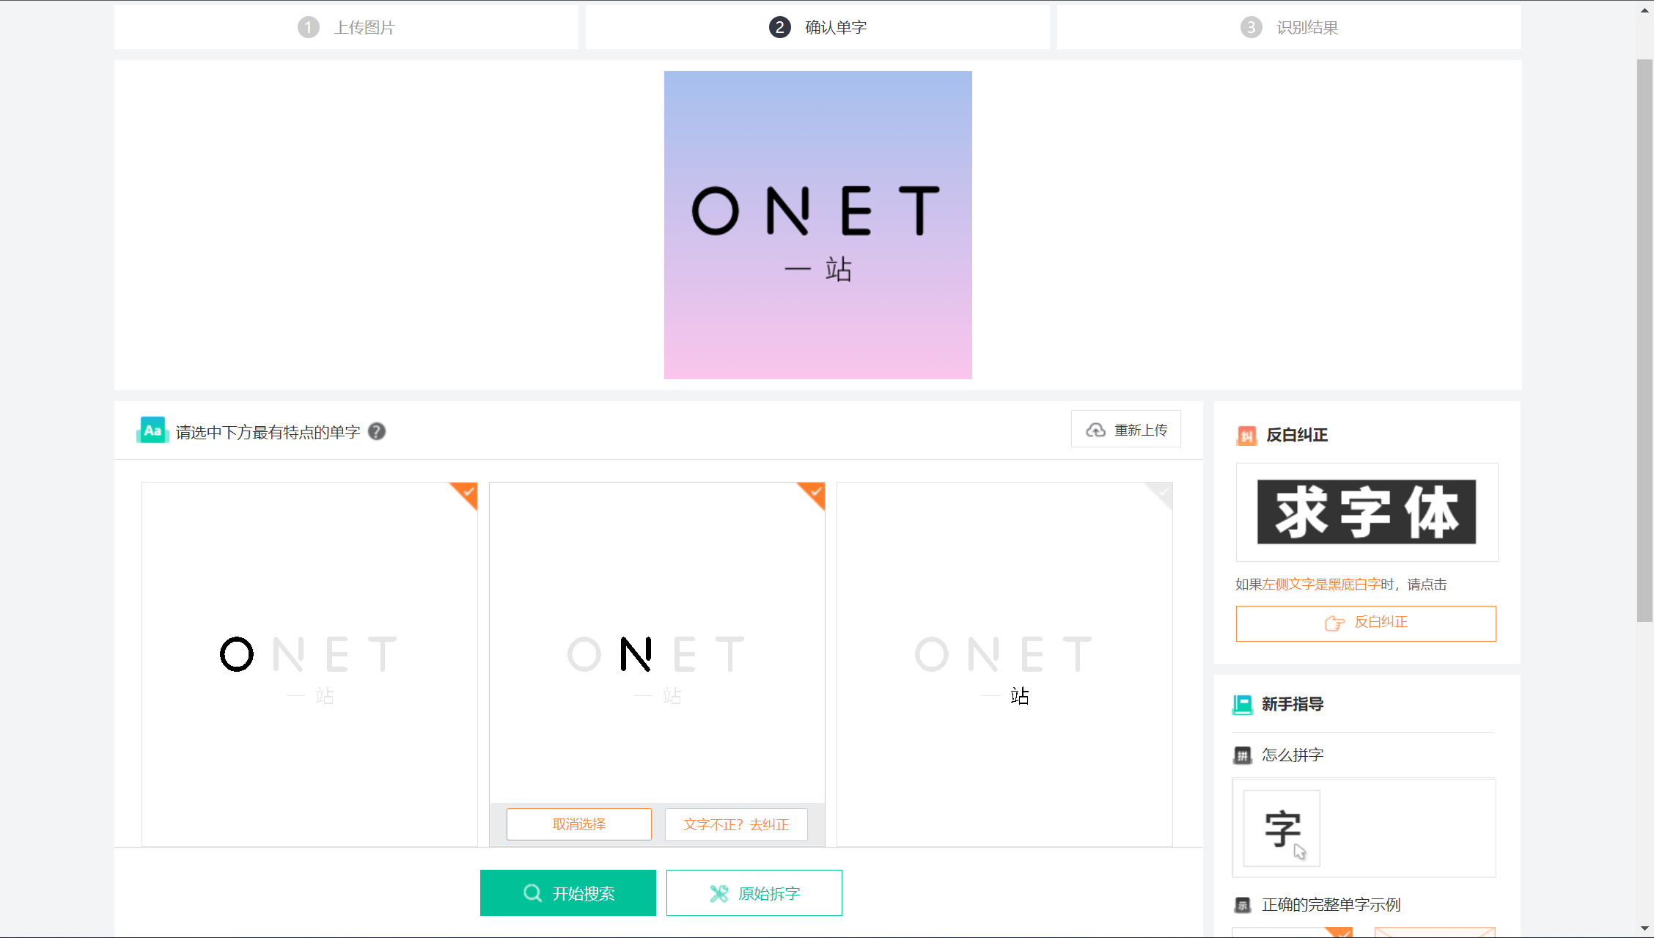Open step 3 识别结果 tab

[x=1289, y=27]
